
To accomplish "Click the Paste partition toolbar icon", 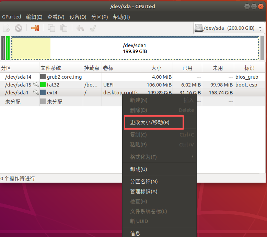I will coord(64,28).
